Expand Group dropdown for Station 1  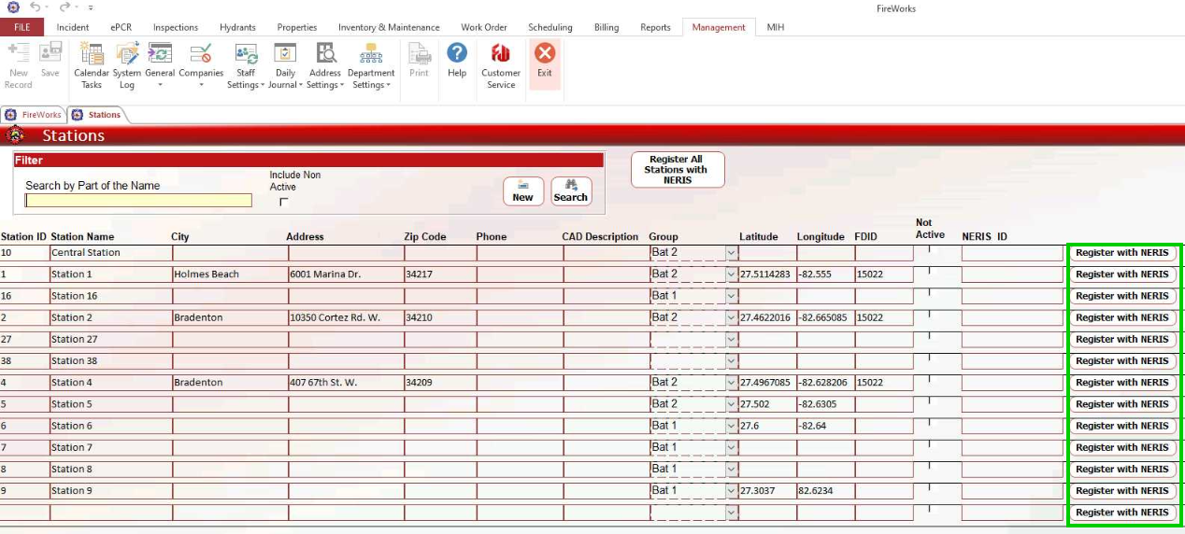[731, 274]
